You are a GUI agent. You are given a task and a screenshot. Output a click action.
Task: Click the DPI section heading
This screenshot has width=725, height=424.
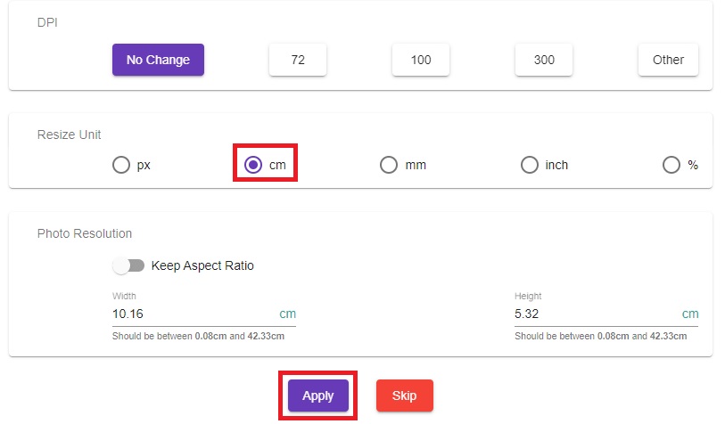coord(46,20)
